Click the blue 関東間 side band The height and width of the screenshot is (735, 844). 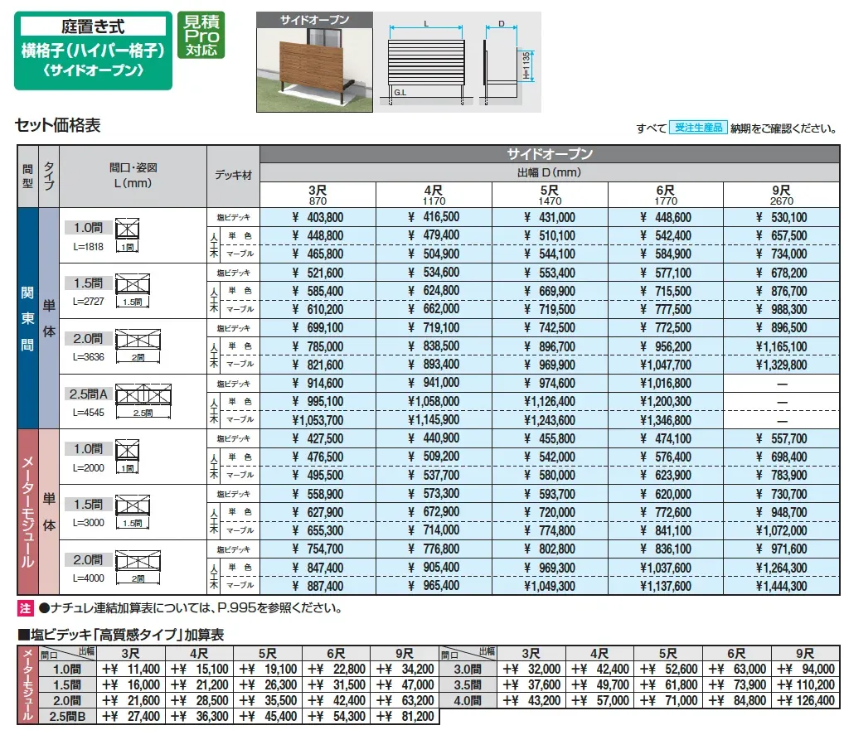[27, 318]
